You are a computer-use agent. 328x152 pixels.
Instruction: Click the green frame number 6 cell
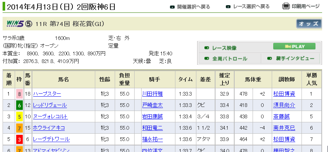coord(18,105)
